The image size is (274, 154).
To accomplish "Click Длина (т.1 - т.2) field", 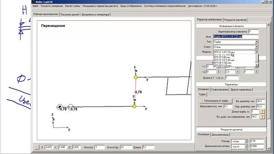I will click(x=232, y=78).
